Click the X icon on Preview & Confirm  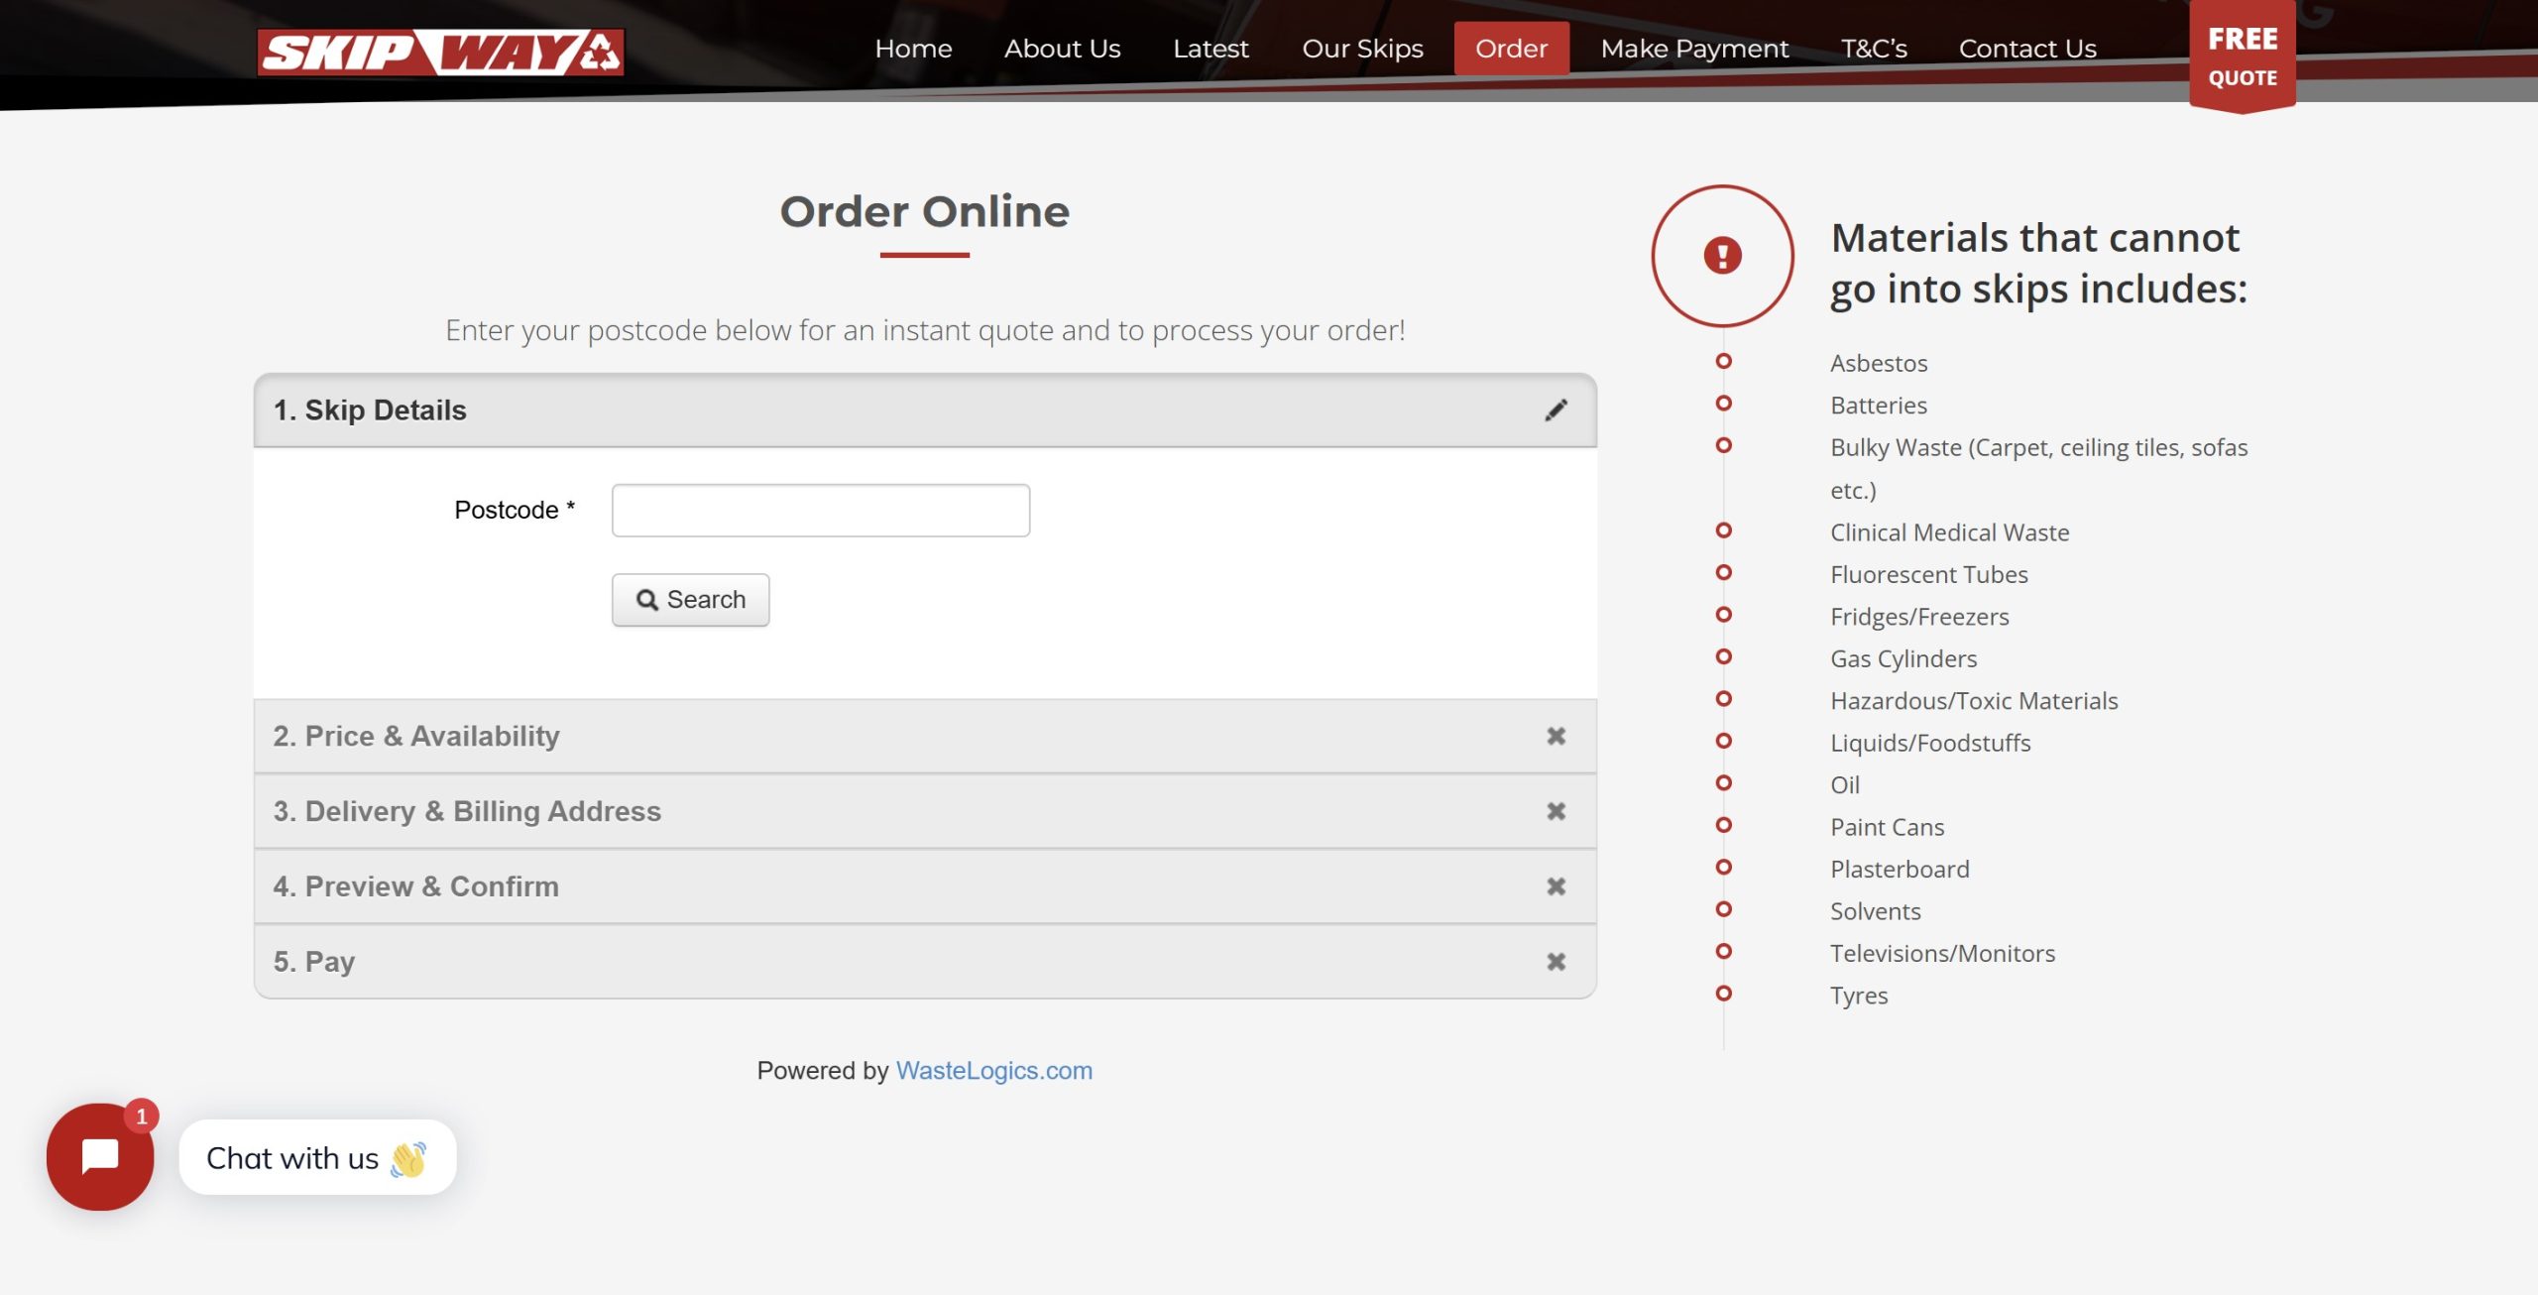[1556, 886]
